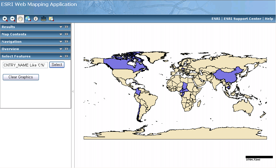
Task: Expand the Overview panel arrow
Action: (x=61, y=49)
